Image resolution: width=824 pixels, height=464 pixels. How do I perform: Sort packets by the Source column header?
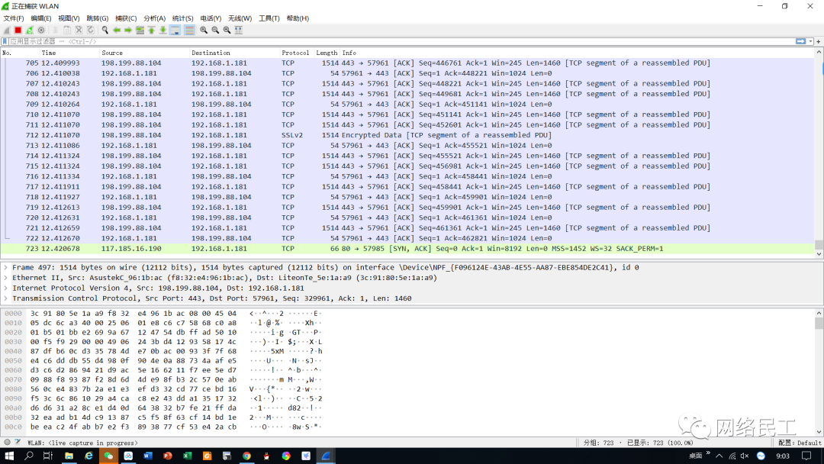point(144,53)
